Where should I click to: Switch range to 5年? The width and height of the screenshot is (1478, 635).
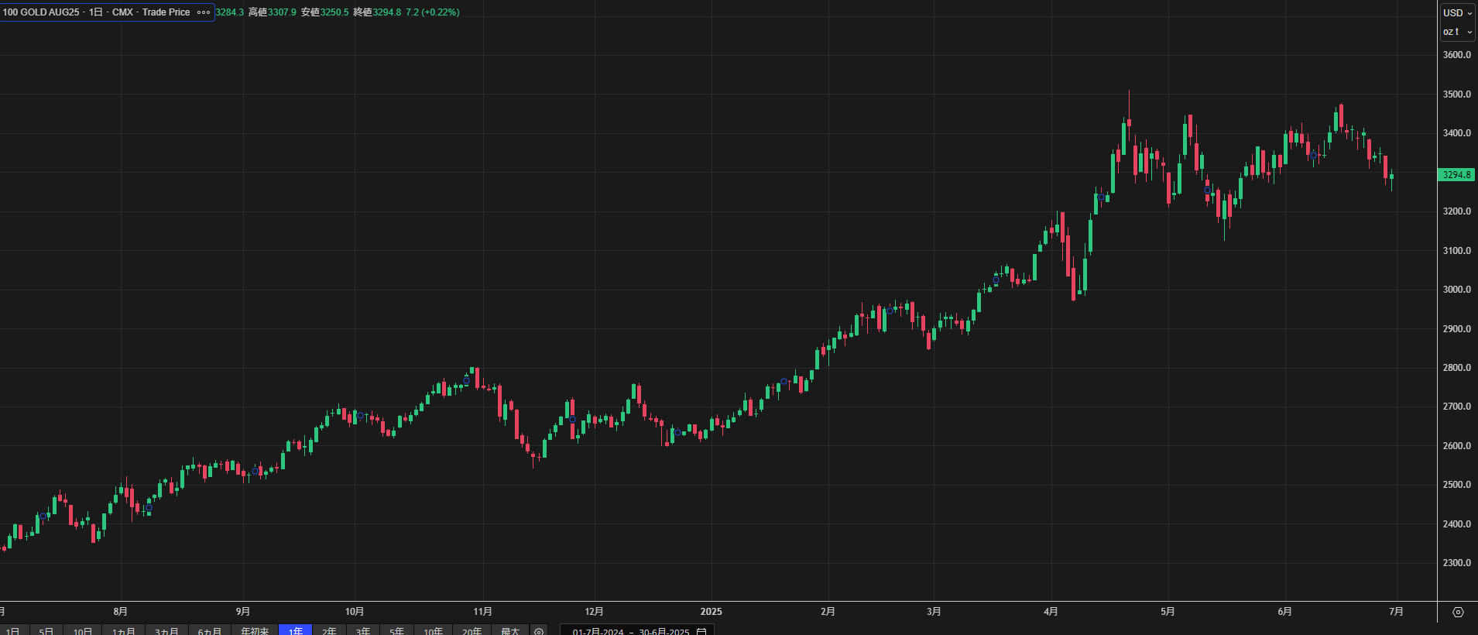pos(397,632)
